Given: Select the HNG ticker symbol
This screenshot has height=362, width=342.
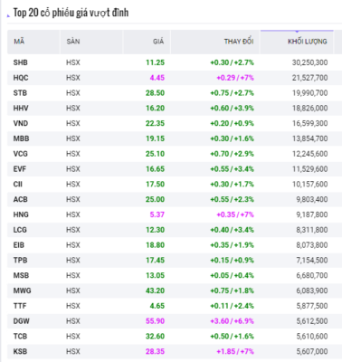Looking at the screenshot, I should tap(21, 214).
